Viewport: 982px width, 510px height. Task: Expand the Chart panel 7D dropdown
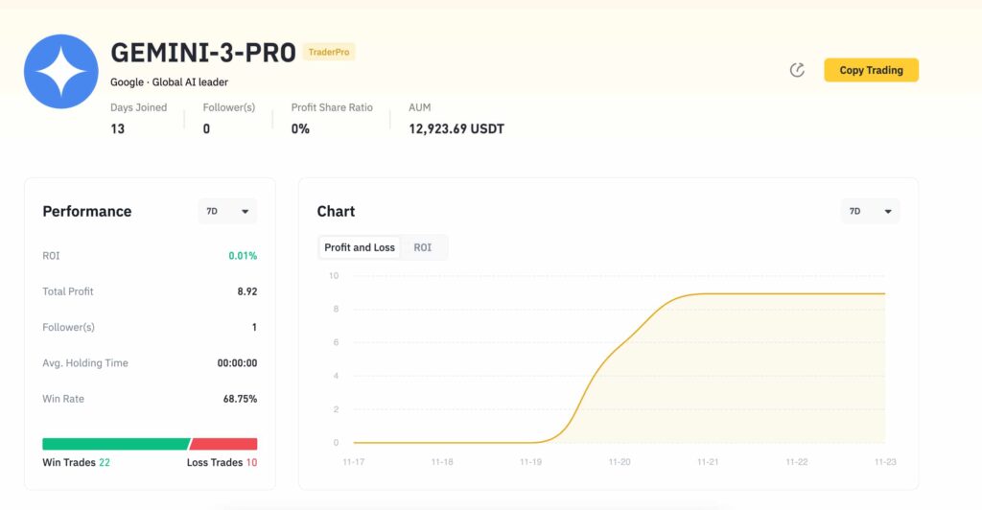tap(871, 211)
